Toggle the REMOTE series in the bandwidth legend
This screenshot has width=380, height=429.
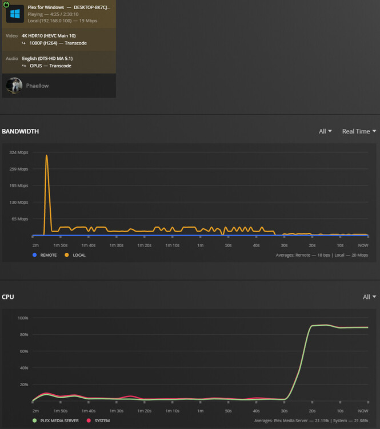45,255
